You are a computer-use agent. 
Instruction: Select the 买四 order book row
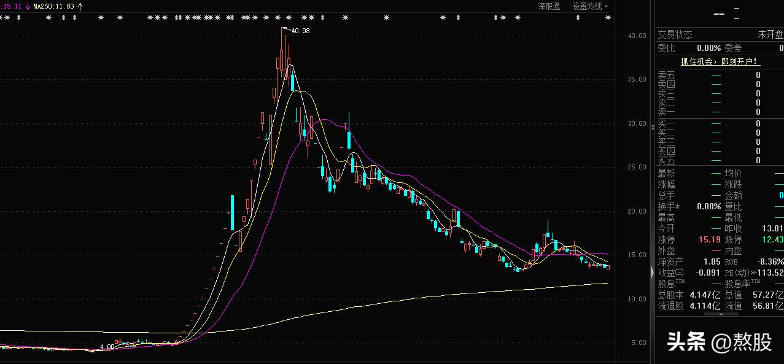[720, 151]
